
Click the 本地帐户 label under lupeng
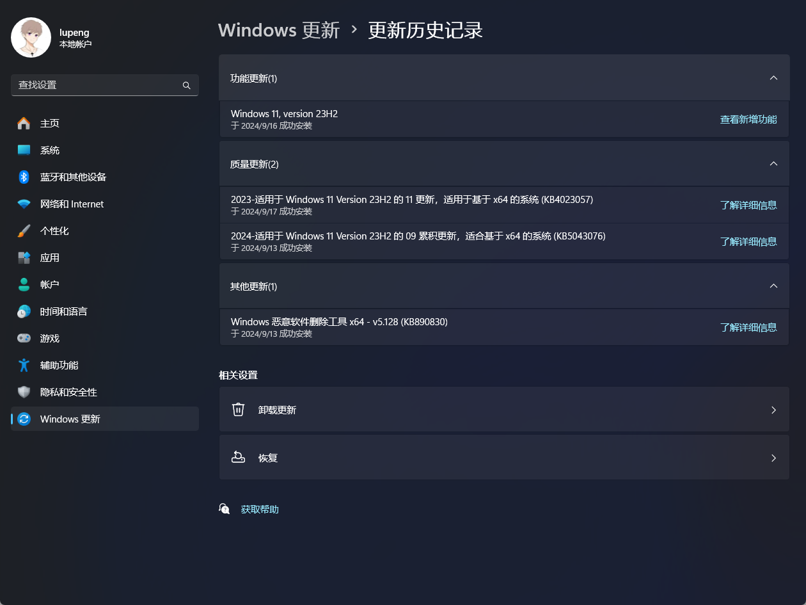pyautogui.click(x=75, y=44)
